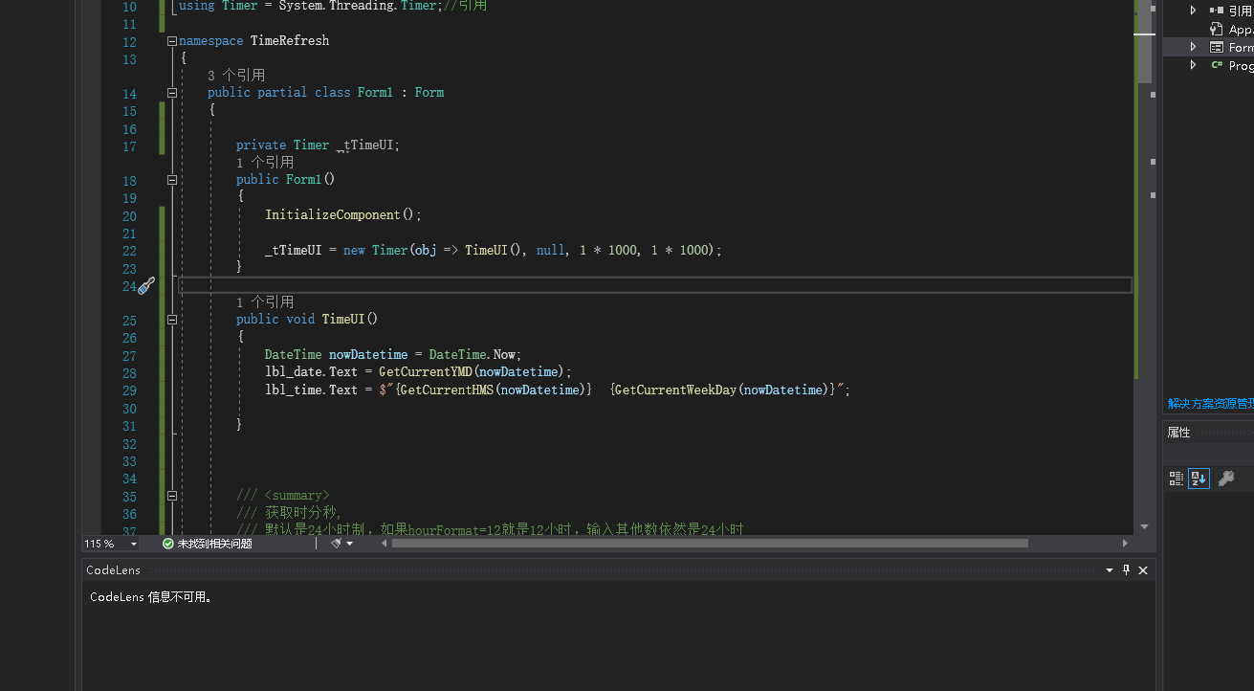Click the vertical scrollbar down arrow of the editor
1254x691 pixels.
1144,526
